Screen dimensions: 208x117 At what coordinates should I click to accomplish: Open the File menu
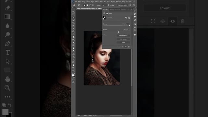76,2
